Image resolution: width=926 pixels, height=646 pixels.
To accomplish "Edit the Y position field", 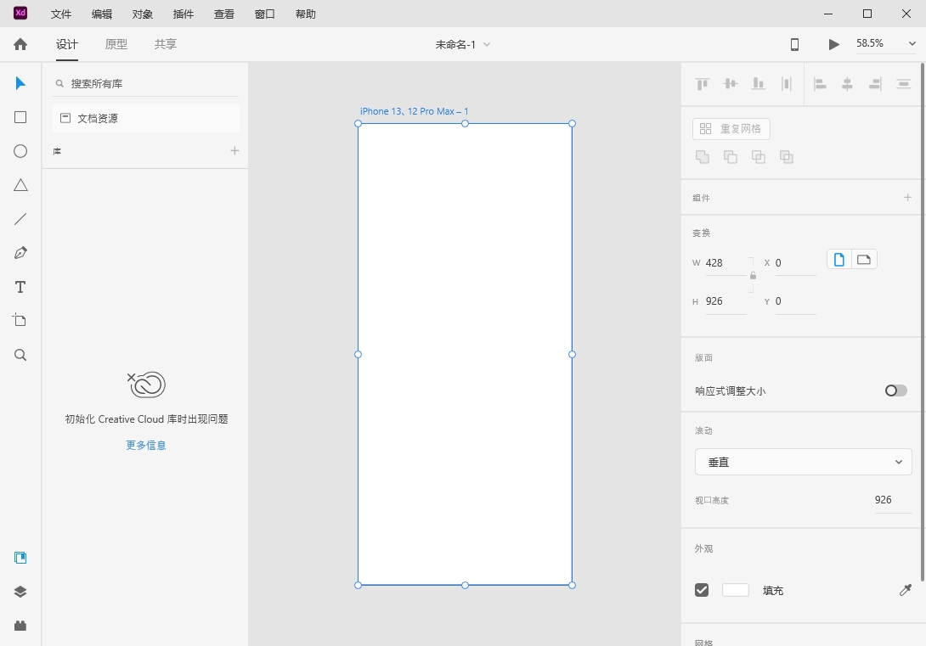I will coord(795,301).
